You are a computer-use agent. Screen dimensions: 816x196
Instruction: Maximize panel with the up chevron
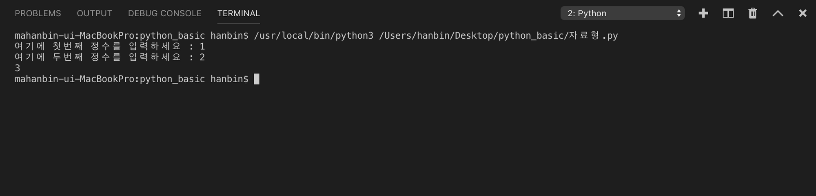tap(778, 13)
